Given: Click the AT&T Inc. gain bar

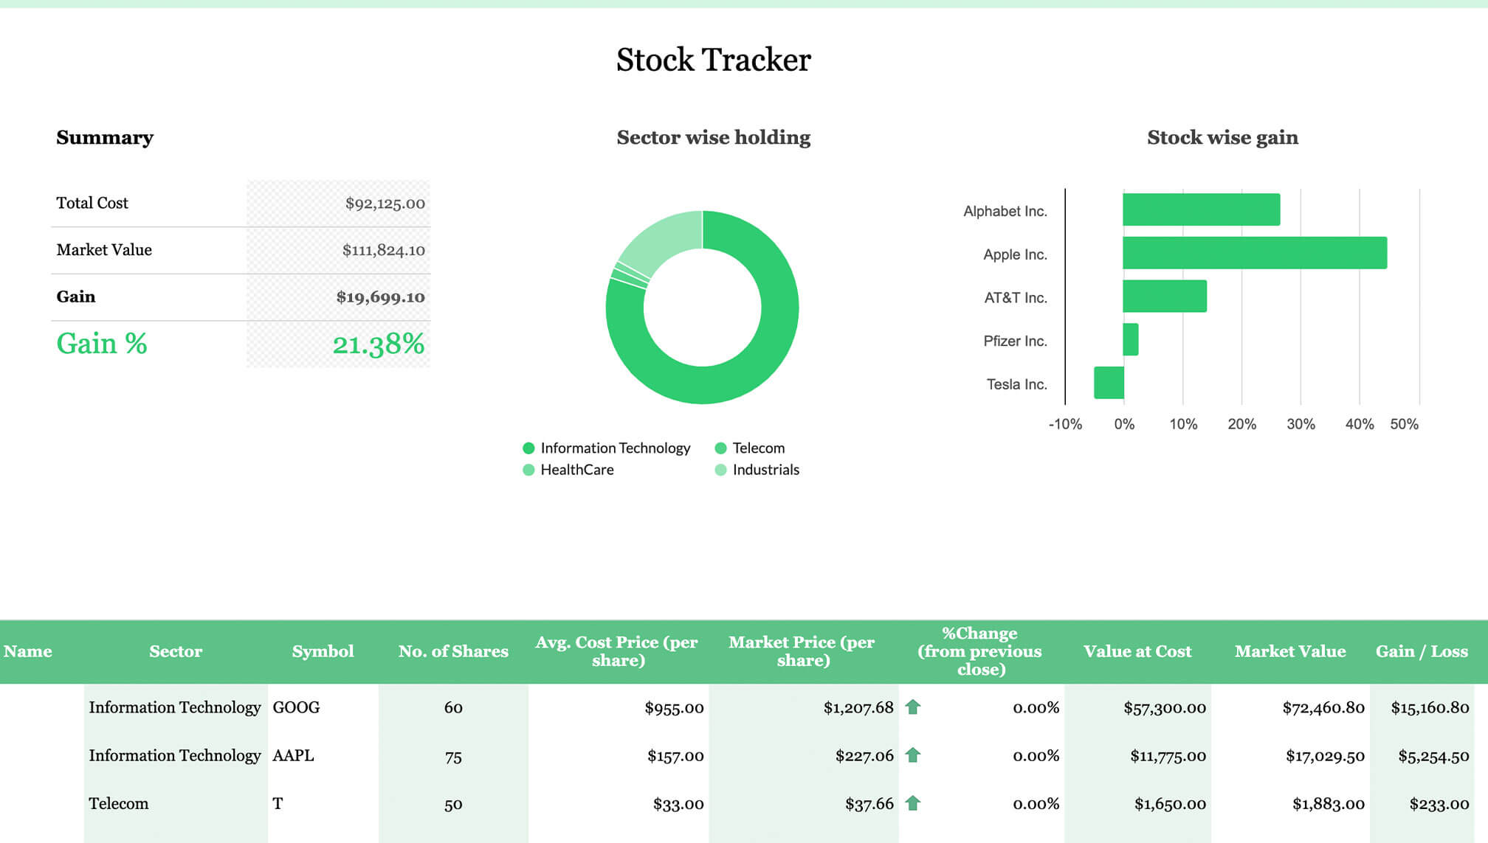Looking at the screenshot, I should coord(1164,296).
